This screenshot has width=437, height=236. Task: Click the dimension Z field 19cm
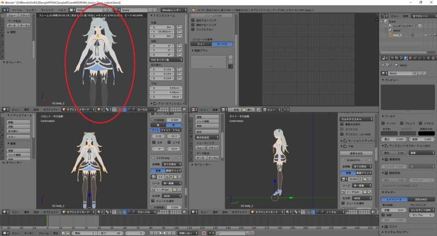(x=166, y=97)
